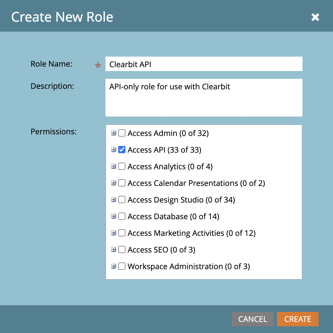The height and width of the screenshot is (333, 333).
Task: Click Workspace Administration (0 of 3) label
Action: tap(189, 266)
